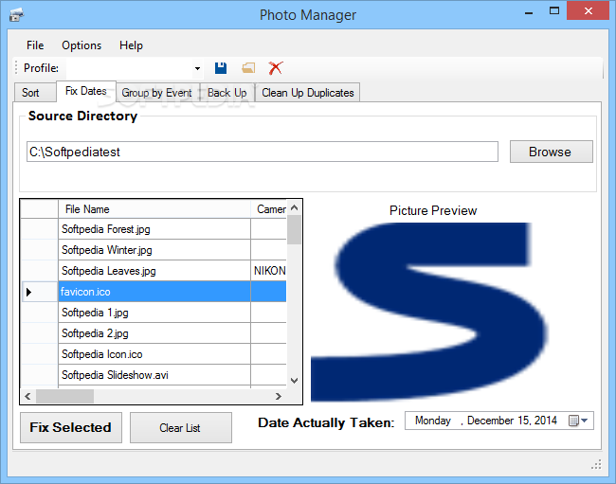The image size is (616, 484).
Task: Click the horizontal scroll left arrow
Action: tap(27, 397)
